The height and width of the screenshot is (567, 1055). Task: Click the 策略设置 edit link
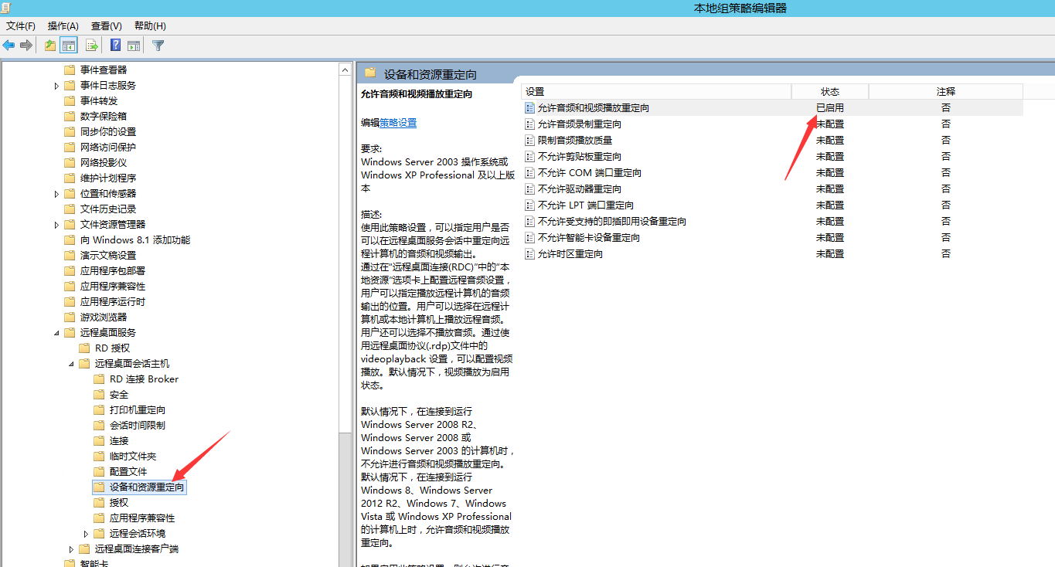click(x=398, y=123)
